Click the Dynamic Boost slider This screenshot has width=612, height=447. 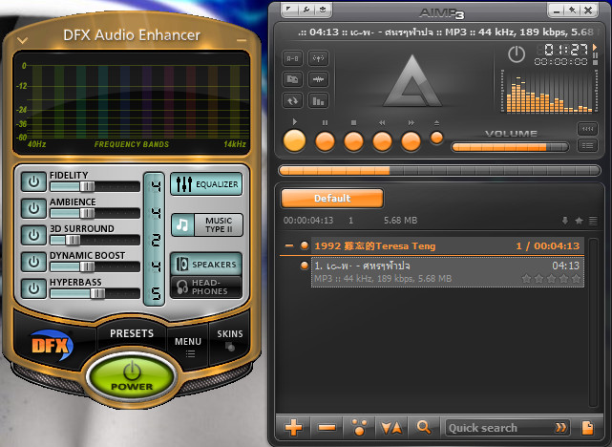coord(95,266)
